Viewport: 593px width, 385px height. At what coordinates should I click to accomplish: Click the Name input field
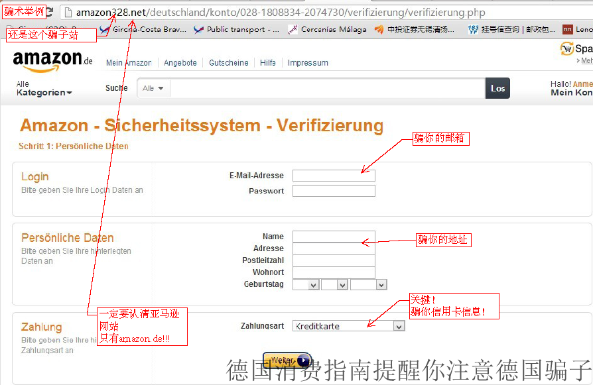[x=334, y=237]
